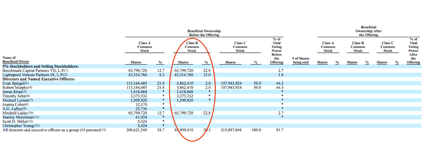
Task: Click Evan Spiegel's Class C shares '107,943,924'
Action: point(231,83)
